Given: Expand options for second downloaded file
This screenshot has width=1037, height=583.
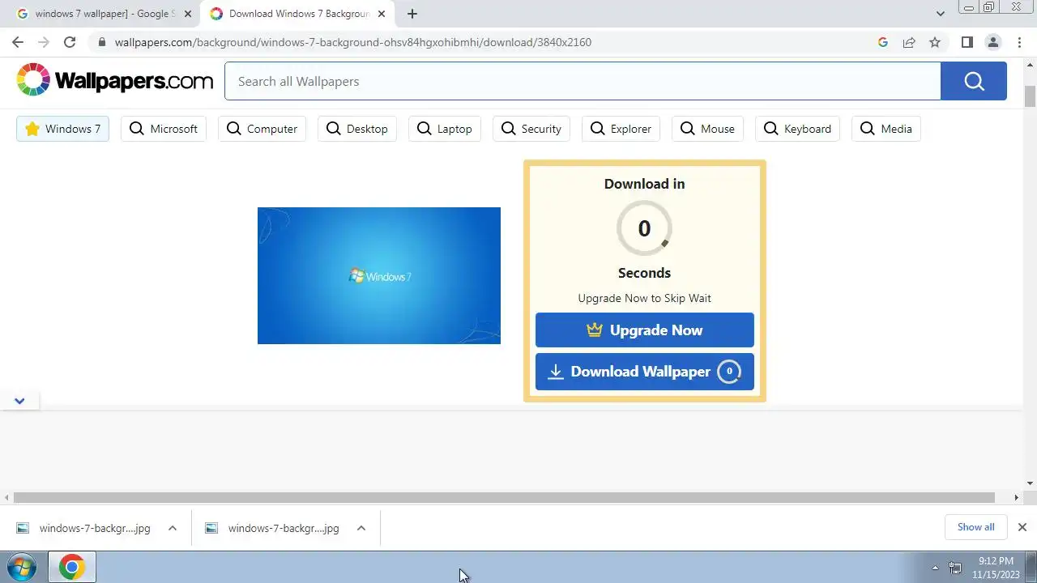Looking at the screenshot, I should pyautogui.click(x=361, y=528).
